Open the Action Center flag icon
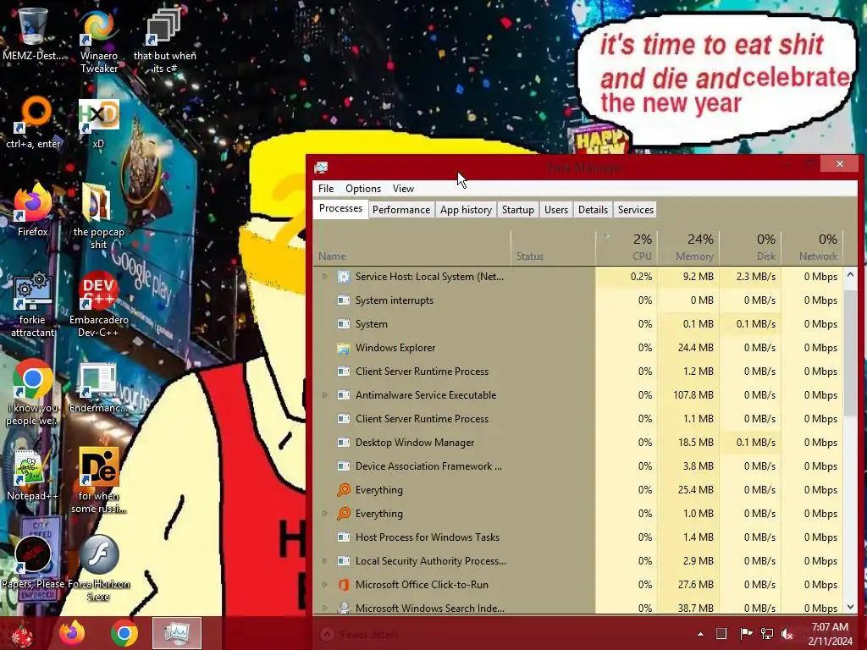The width and height of the screenshot is (867, 650). (746, 633)
